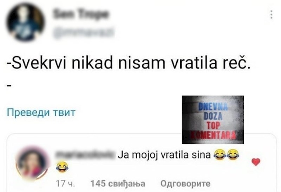Click the first laughing emoji after "sina"
281x192 pixels.
click(x=220, y=154)
